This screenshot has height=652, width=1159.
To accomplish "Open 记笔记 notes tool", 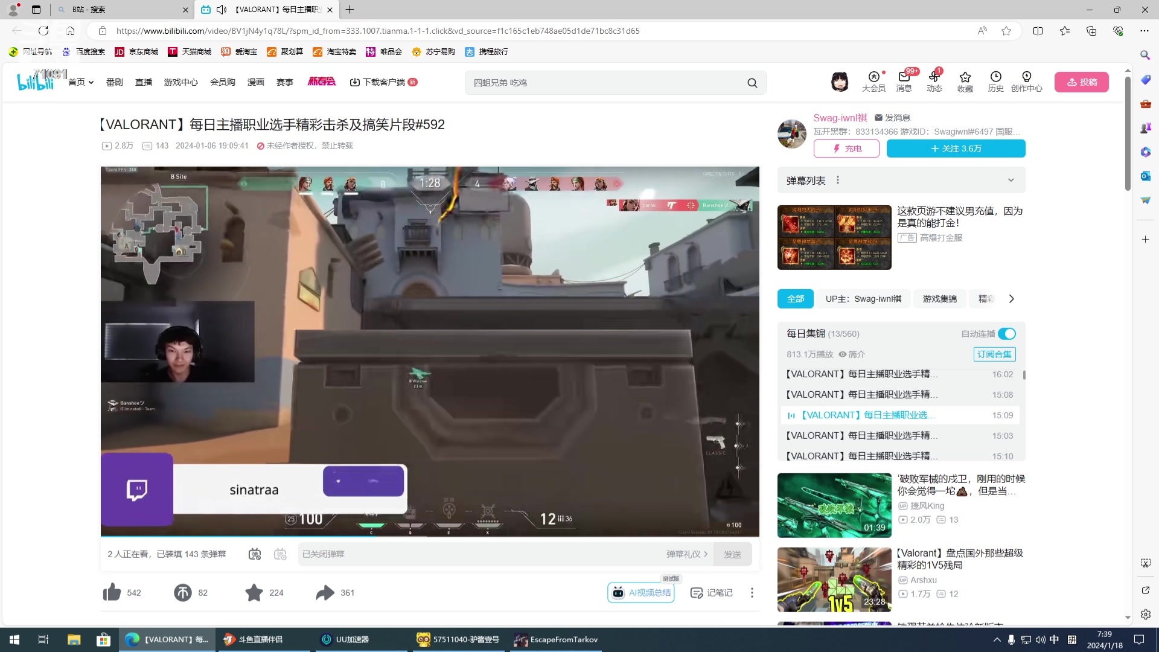I will pos(711,593).
